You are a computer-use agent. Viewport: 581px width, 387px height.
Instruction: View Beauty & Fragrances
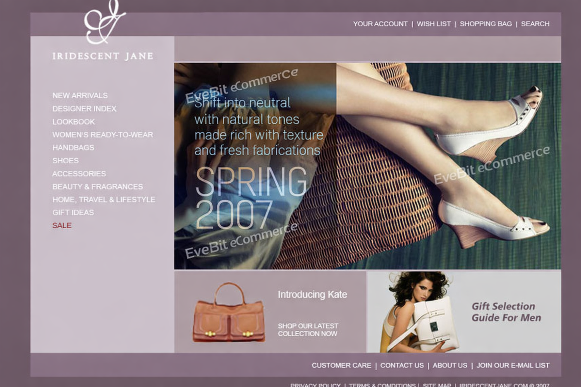98,187
